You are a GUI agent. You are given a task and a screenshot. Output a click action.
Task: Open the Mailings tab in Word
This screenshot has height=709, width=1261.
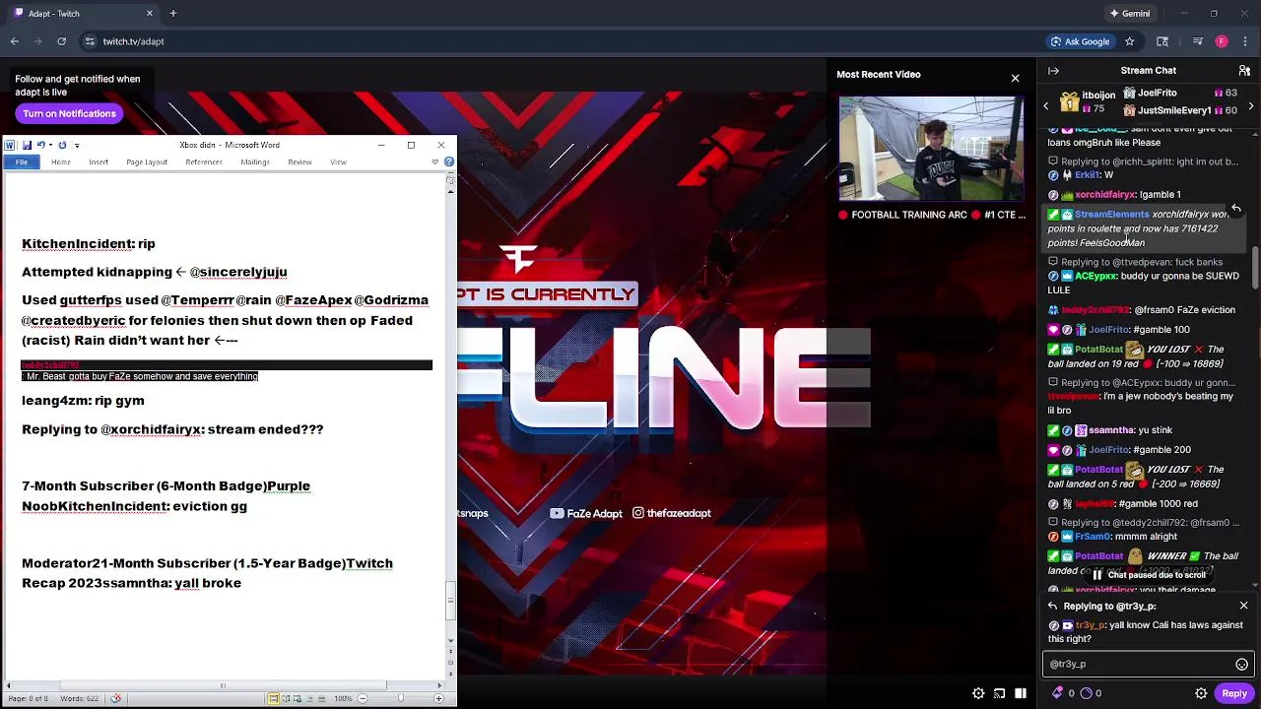(255, 162)
